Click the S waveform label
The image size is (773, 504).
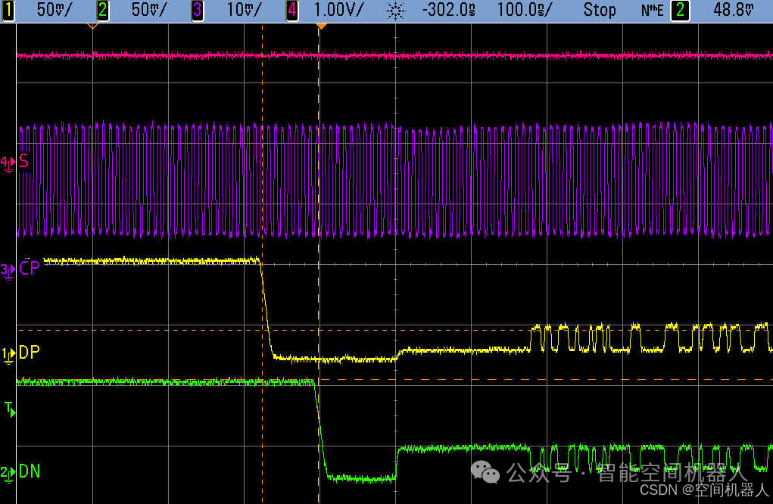pyautogui.click(x=24, y=161)
